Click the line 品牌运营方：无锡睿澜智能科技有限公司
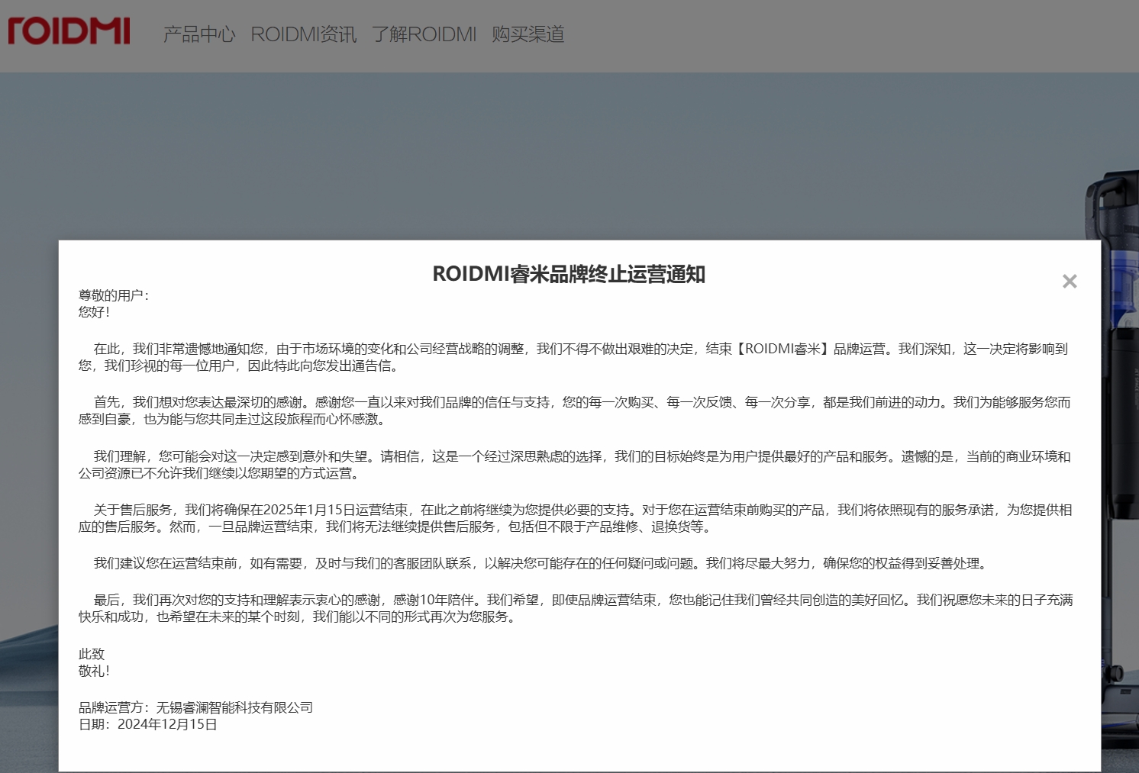1139x773 pixels. tap(196, 707)
